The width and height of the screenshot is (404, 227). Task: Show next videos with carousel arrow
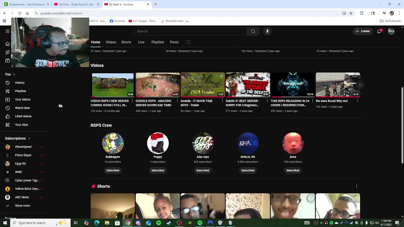tap(360, 85)
